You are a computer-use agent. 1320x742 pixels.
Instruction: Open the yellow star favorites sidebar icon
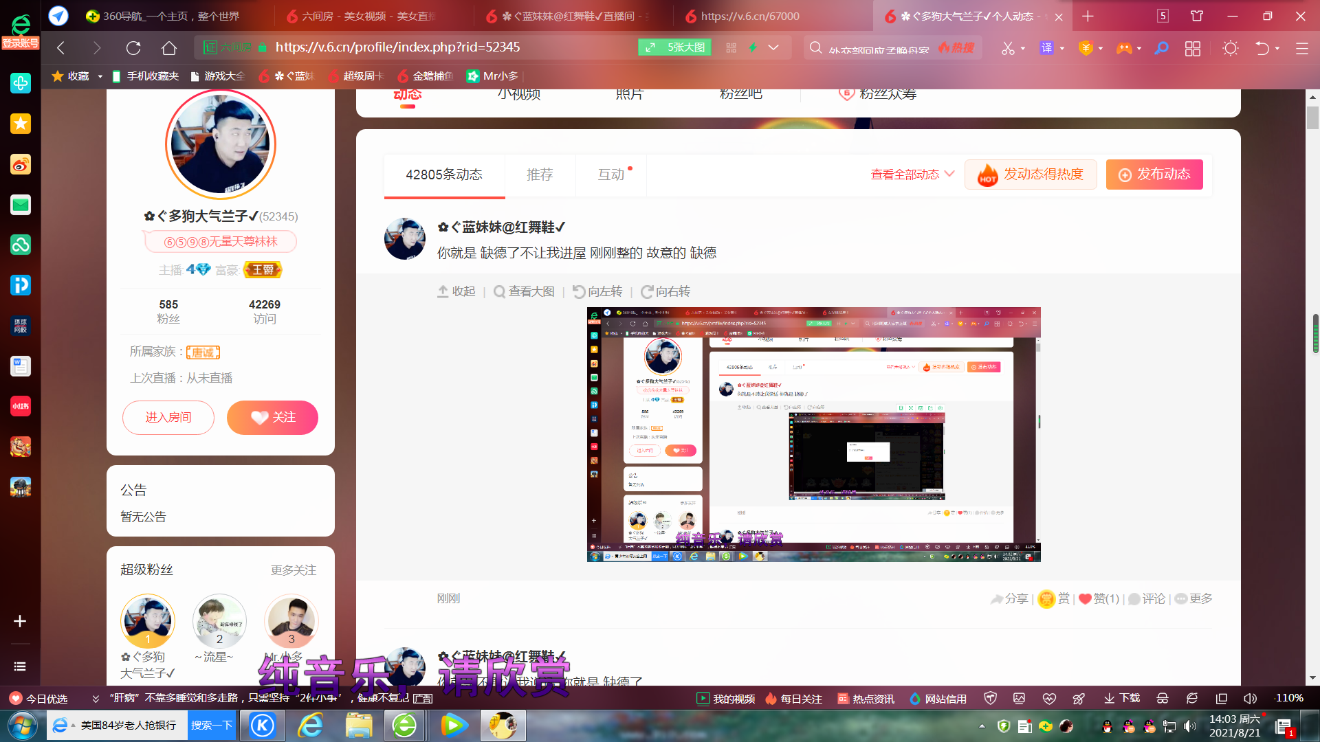[21, 124]
